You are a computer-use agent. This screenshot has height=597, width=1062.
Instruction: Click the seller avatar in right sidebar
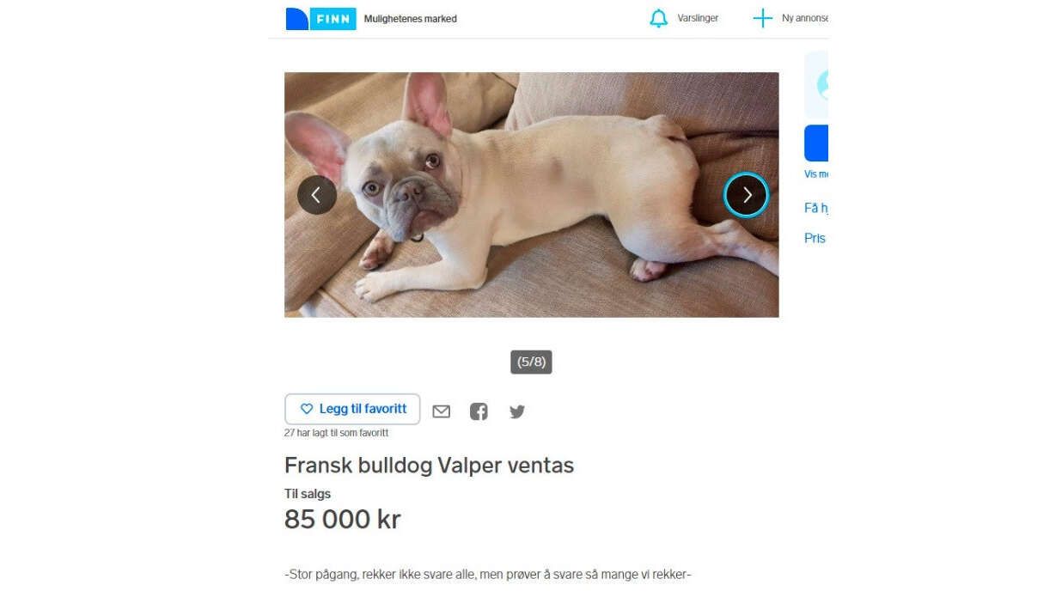click(822, 84)
